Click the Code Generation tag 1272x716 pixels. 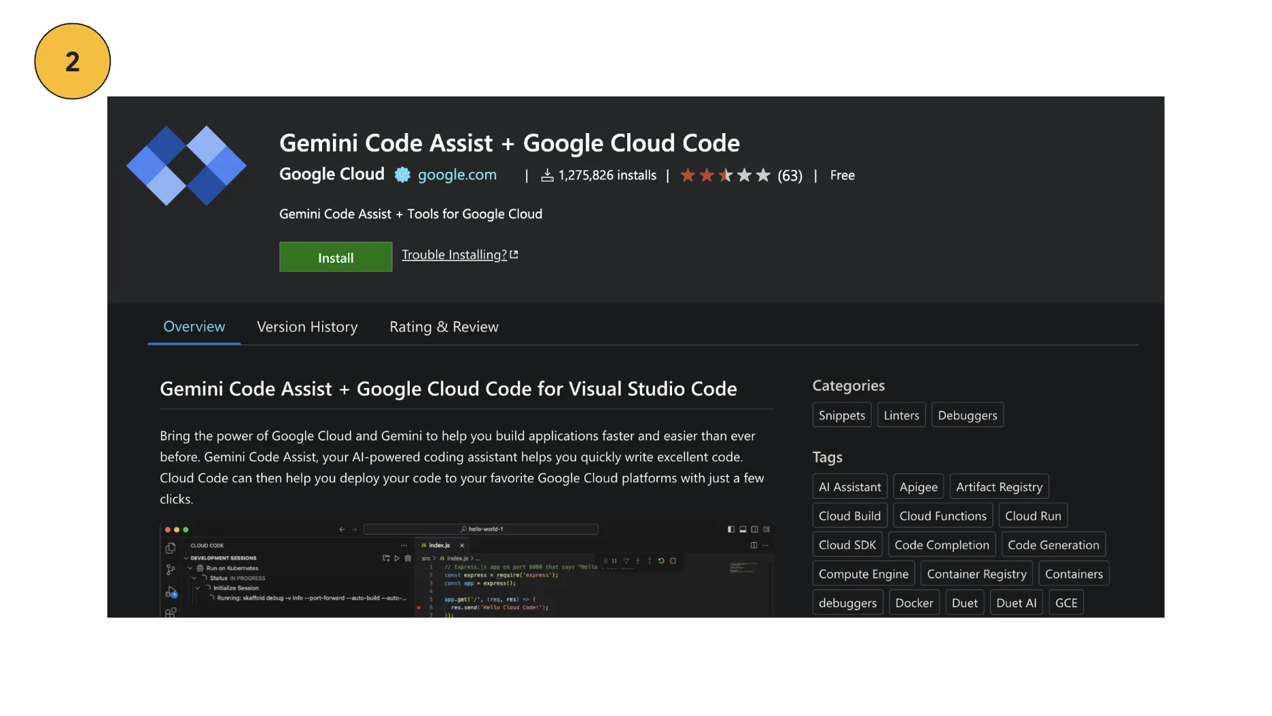coord(1053,545)
